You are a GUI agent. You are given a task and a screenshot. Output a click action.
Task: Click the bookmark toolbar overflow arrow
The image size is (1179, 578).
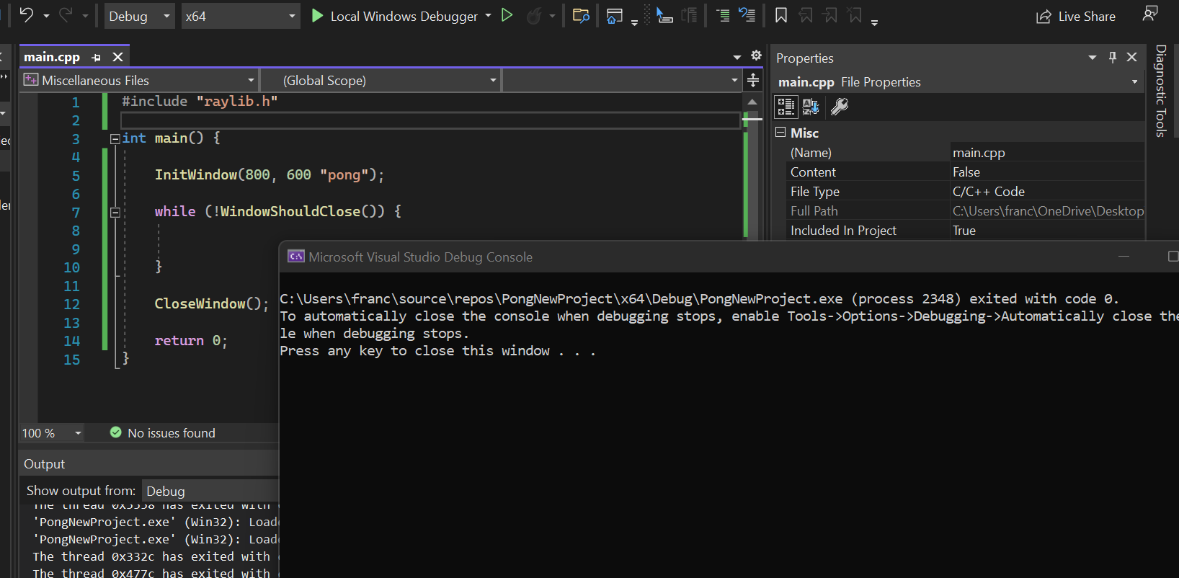(x=874, y=22)
